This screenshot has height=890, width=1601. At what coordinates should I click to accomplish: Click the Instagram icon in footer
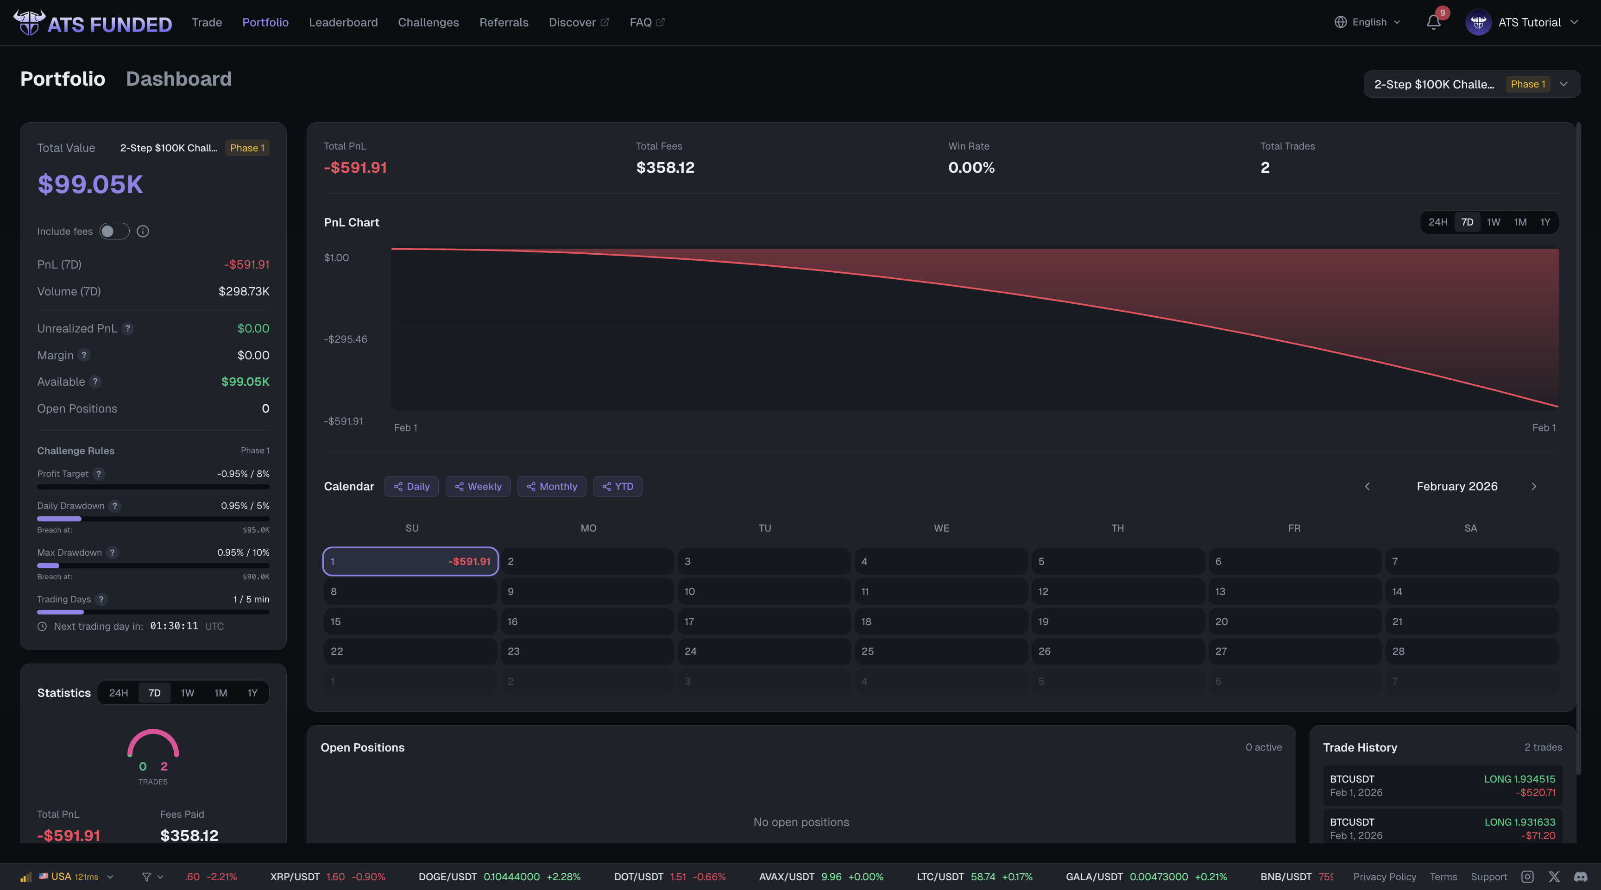tap(1527, 876)
